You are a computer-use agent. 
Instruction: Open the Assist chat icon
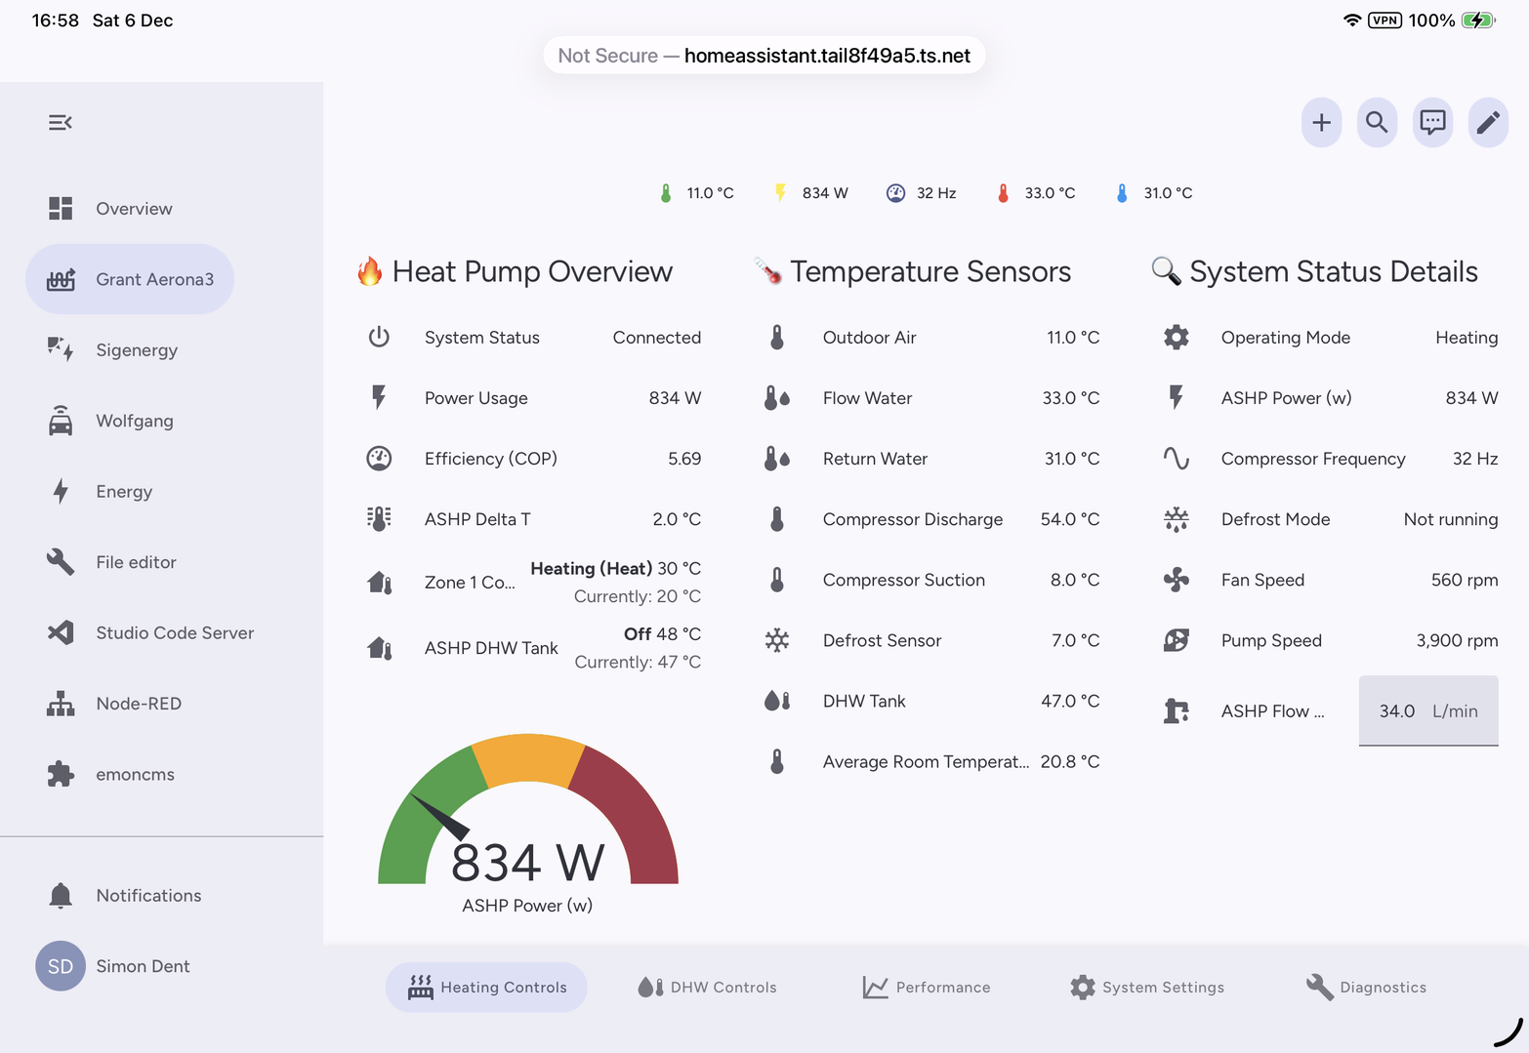point(1432,122)
